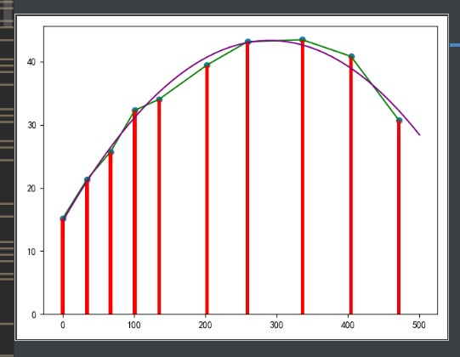Click the second red bar near x=34
Image resolution: width=460 pixels, height=357 pixels.
(87, 247)
